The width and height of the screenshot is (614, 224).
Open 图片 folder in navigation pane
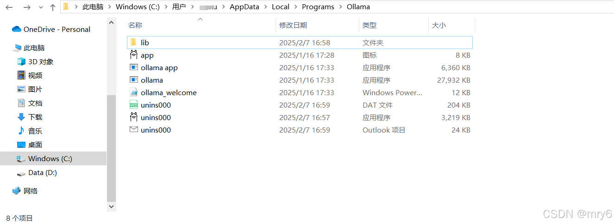(35, 89)
